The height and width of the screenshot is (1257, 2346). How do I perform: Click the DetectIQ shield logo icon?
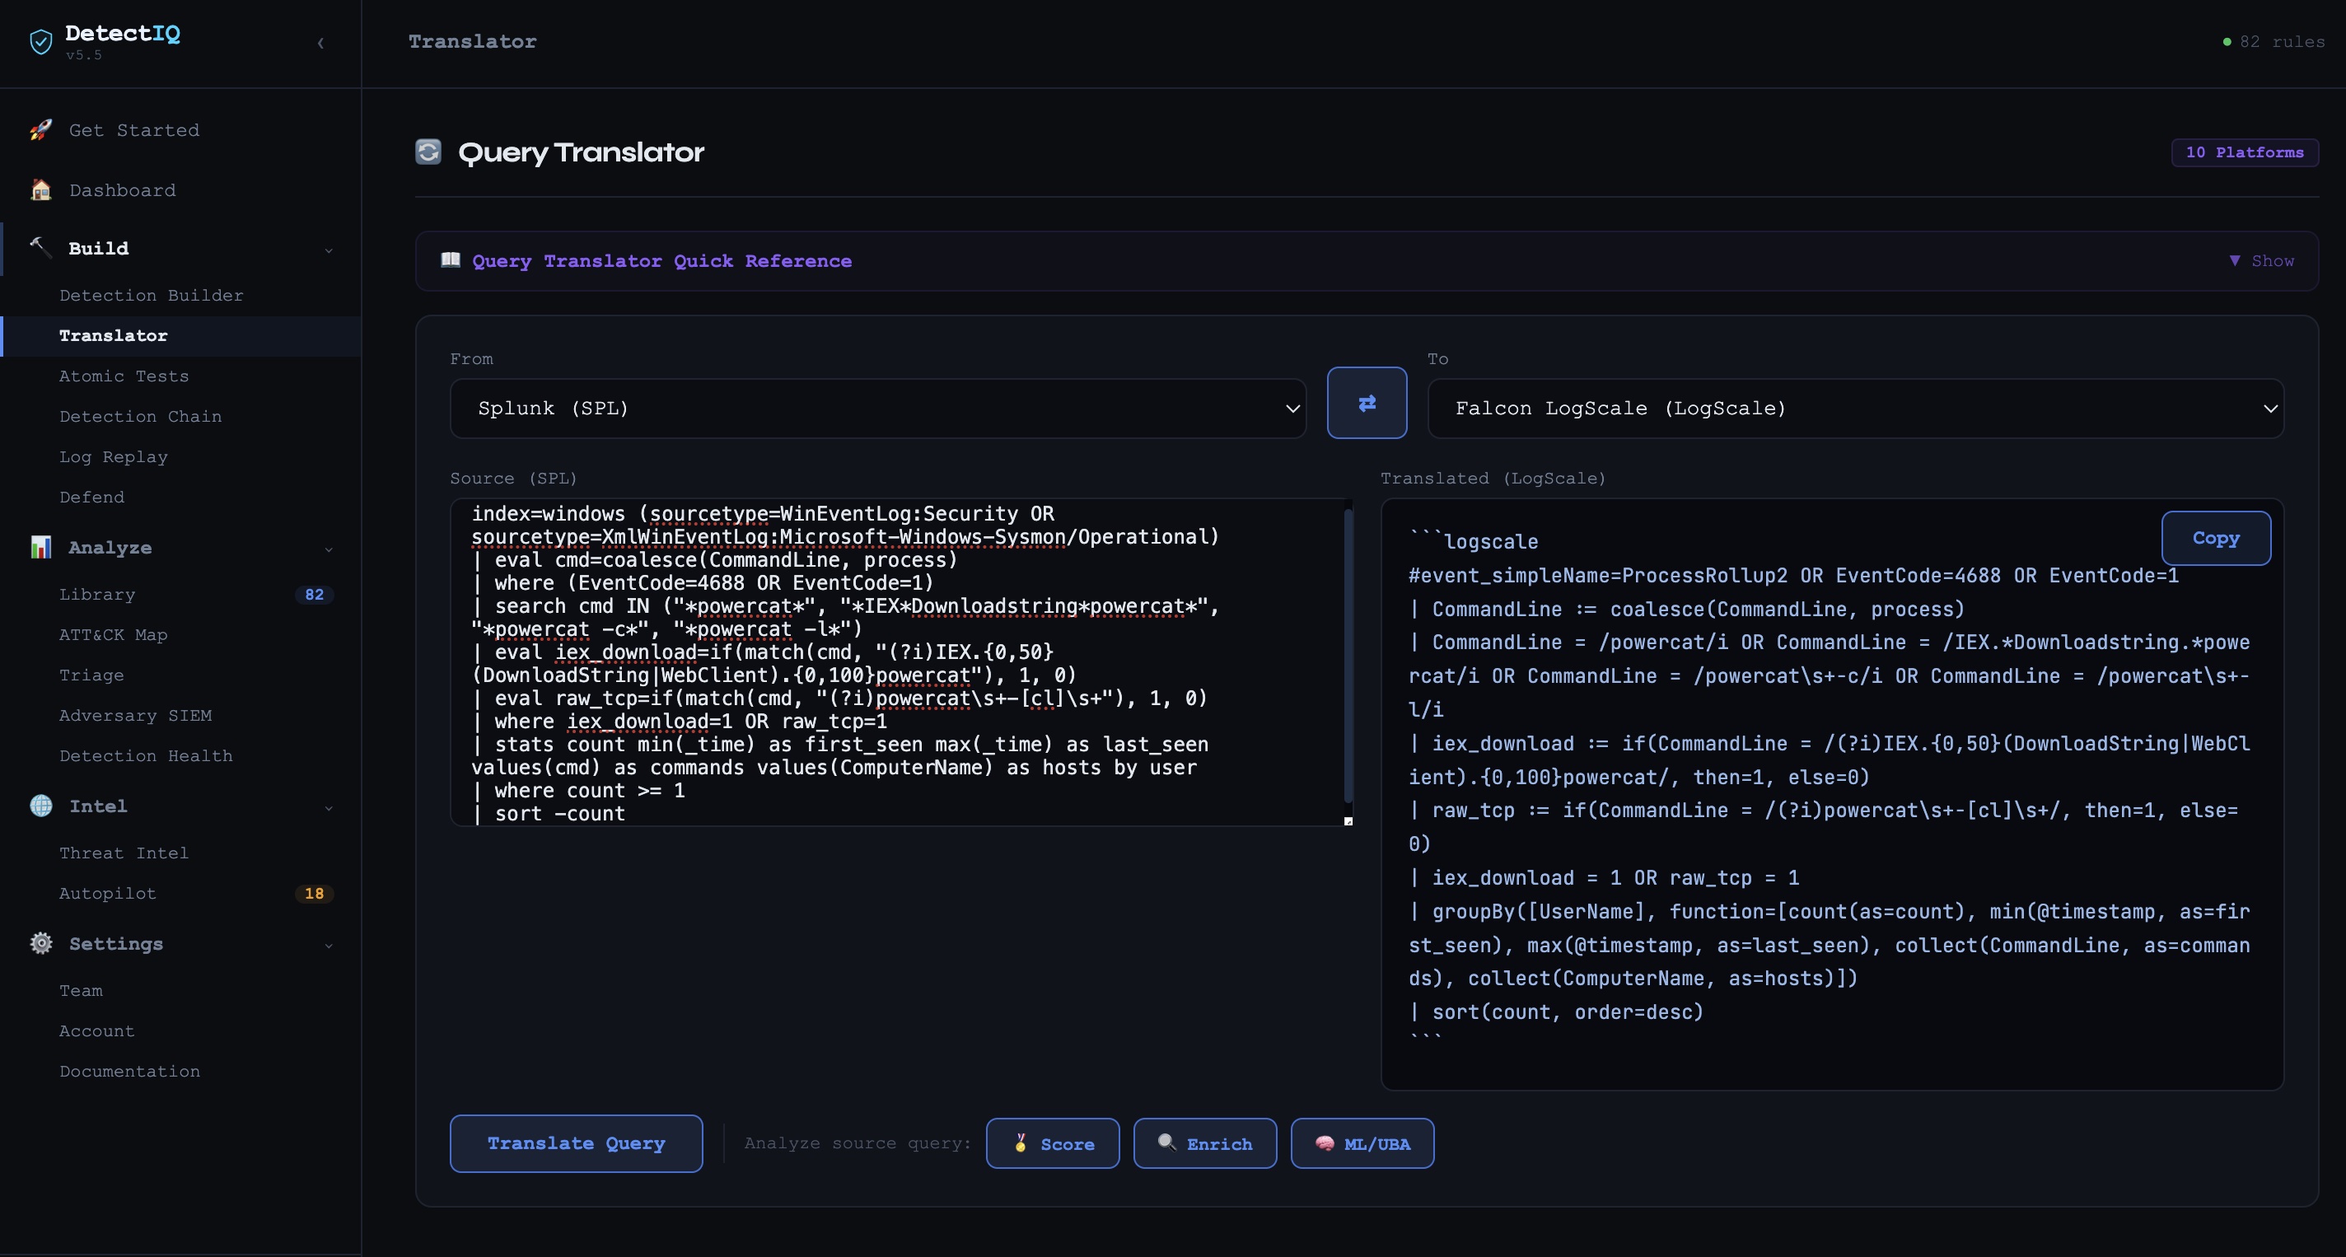40,42
